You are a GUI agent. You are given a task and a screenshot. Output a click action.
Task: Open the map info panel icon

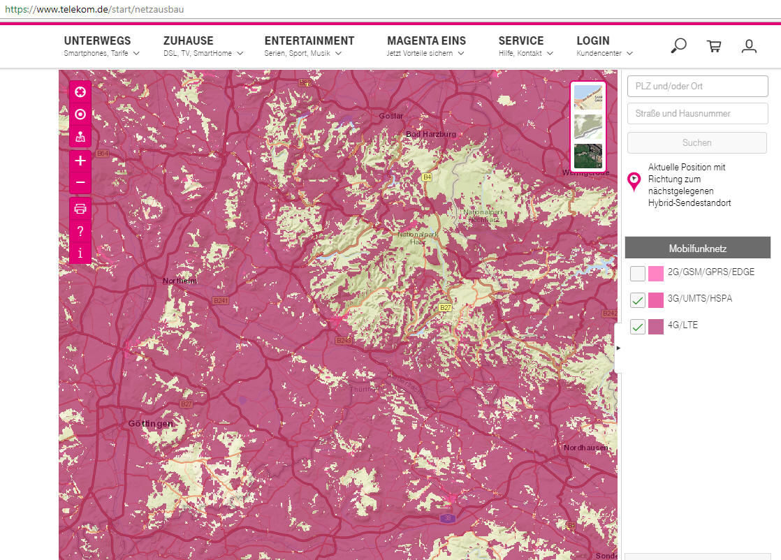tap(80, 253)
